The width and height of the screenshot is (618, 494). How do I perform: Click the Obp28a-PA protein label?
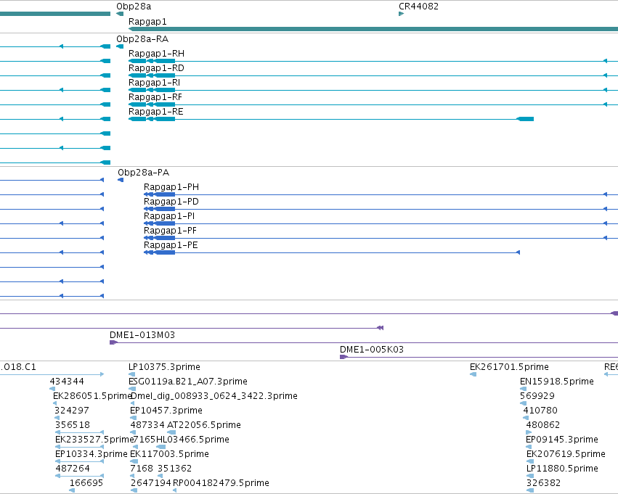tap(144, 173)
